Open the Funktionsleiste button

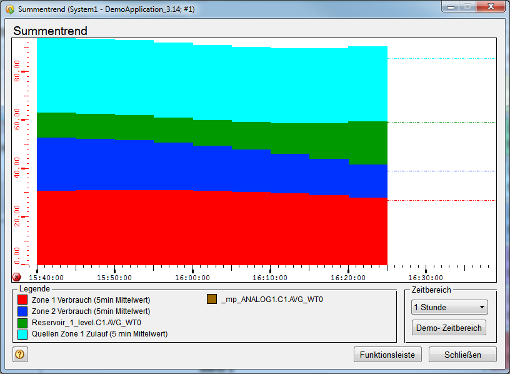pos(387,355)
